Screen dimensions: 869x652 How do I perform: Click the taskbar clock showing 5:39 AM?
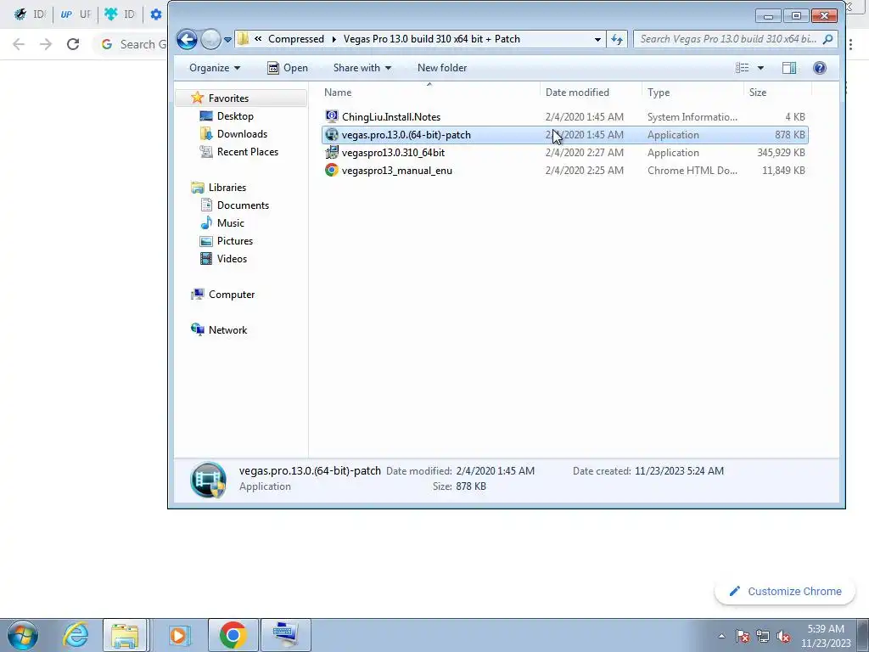pos(826,636)
